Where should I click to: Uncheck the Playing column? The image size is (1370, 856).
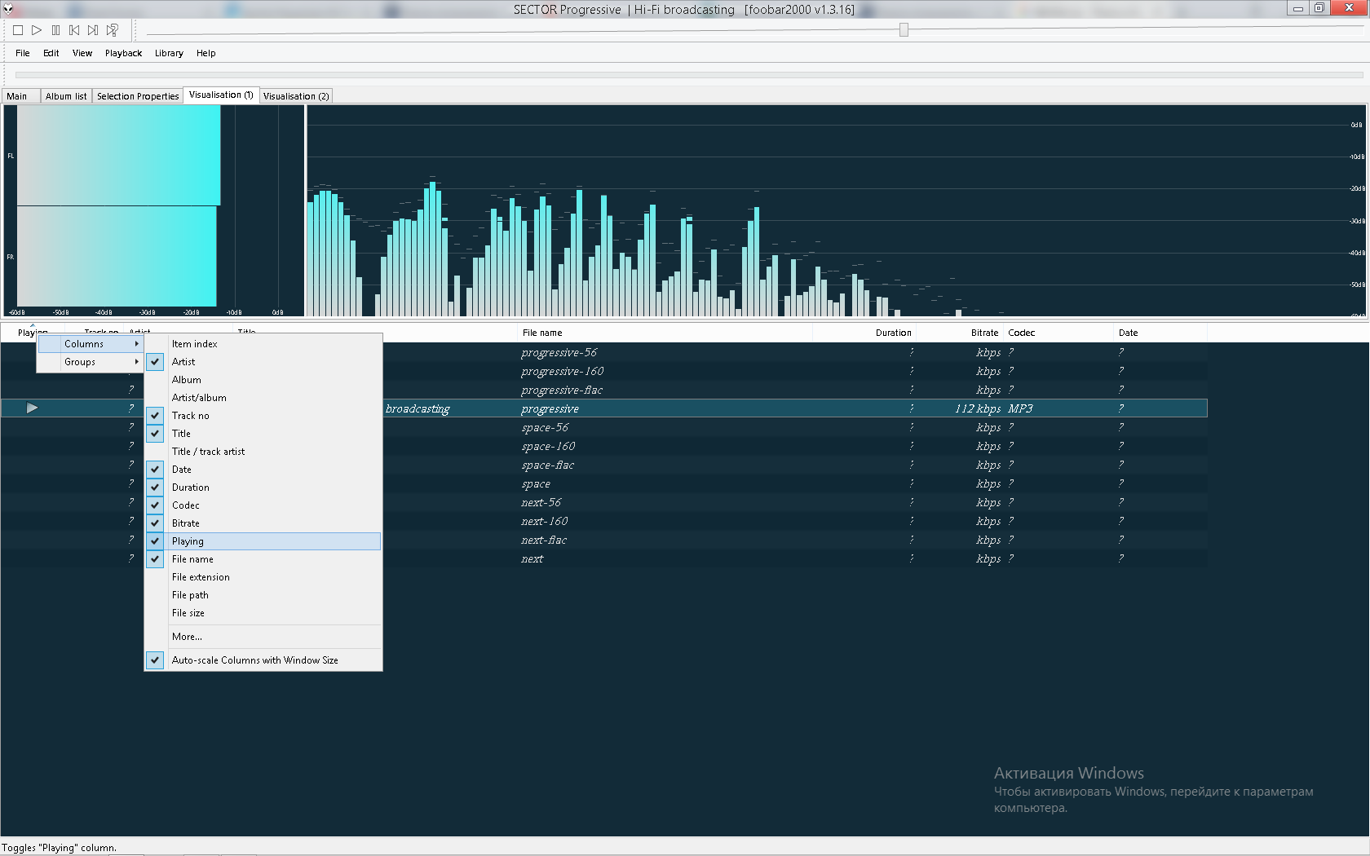pyautogui.click(x=188, y=541)
